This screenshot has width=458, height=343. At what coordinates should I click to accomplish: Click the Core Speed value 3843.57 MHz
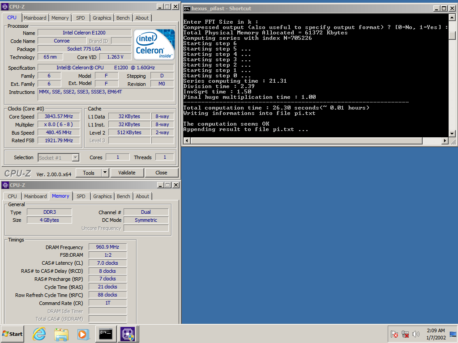(59, 116)
